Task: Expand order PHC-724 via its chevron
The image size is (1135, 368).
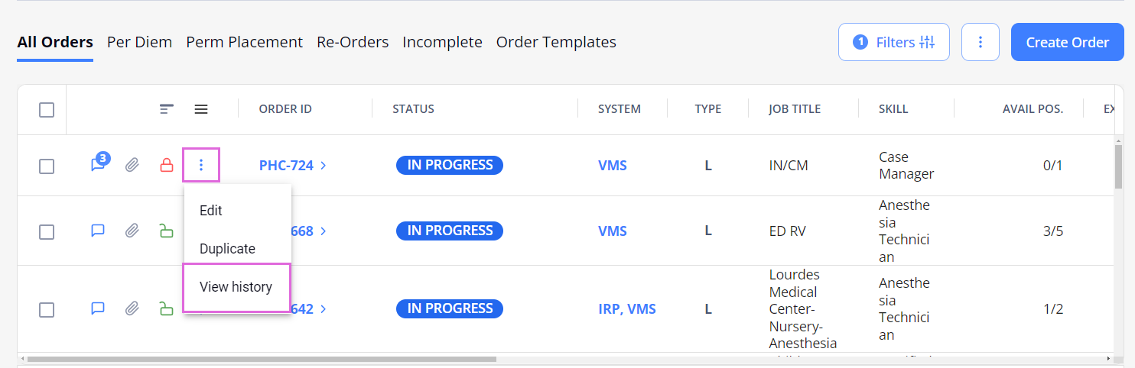Action: 324,165
